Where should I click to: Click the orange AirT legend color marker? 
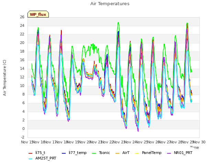pos(117,153)
